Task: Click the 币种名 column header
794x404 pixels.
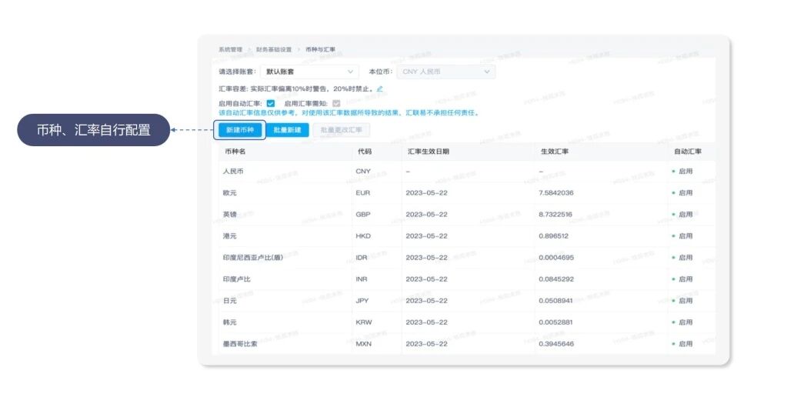Action: [234, 152]
